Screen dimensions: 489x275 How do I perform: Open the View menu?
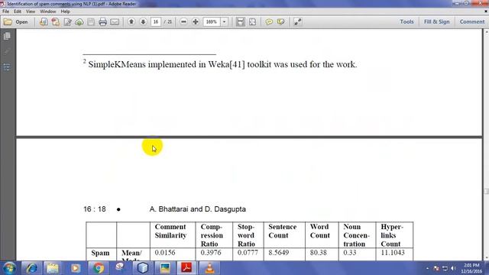31,11
